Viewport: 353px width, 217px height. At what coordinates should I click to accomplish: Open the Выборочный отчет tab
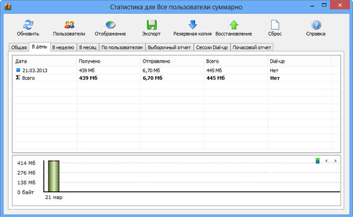coord(169,47)
